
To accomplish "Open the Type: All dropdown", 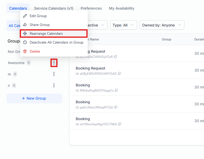I will [123, 25].
